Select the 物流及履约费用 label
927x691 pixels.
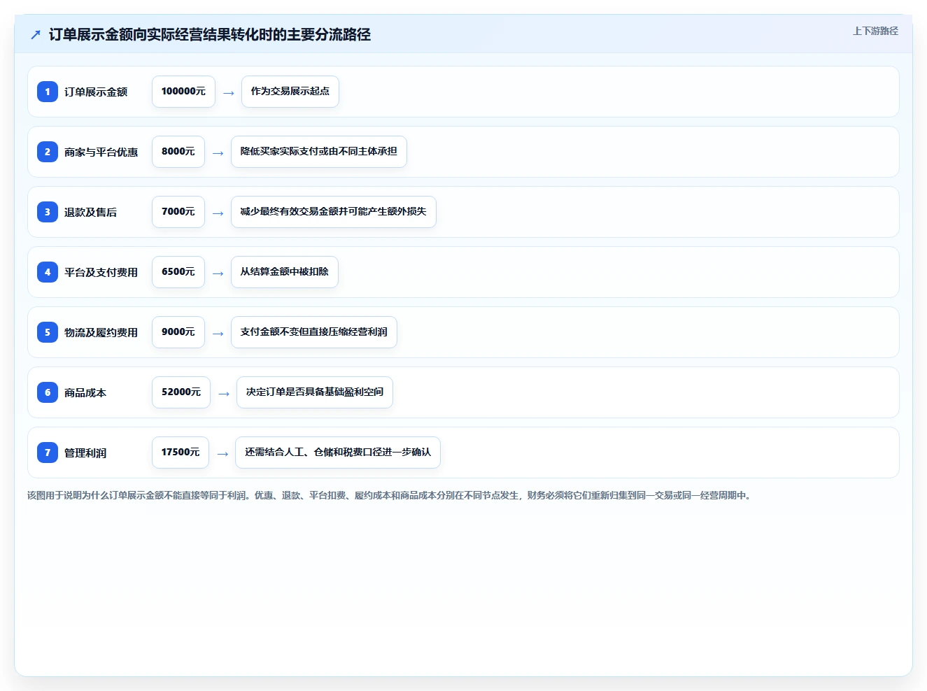101,332
